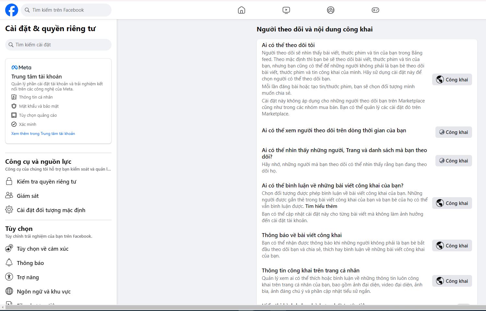
Task: Open the Video watch icon
Action: [x=286, y=10]
